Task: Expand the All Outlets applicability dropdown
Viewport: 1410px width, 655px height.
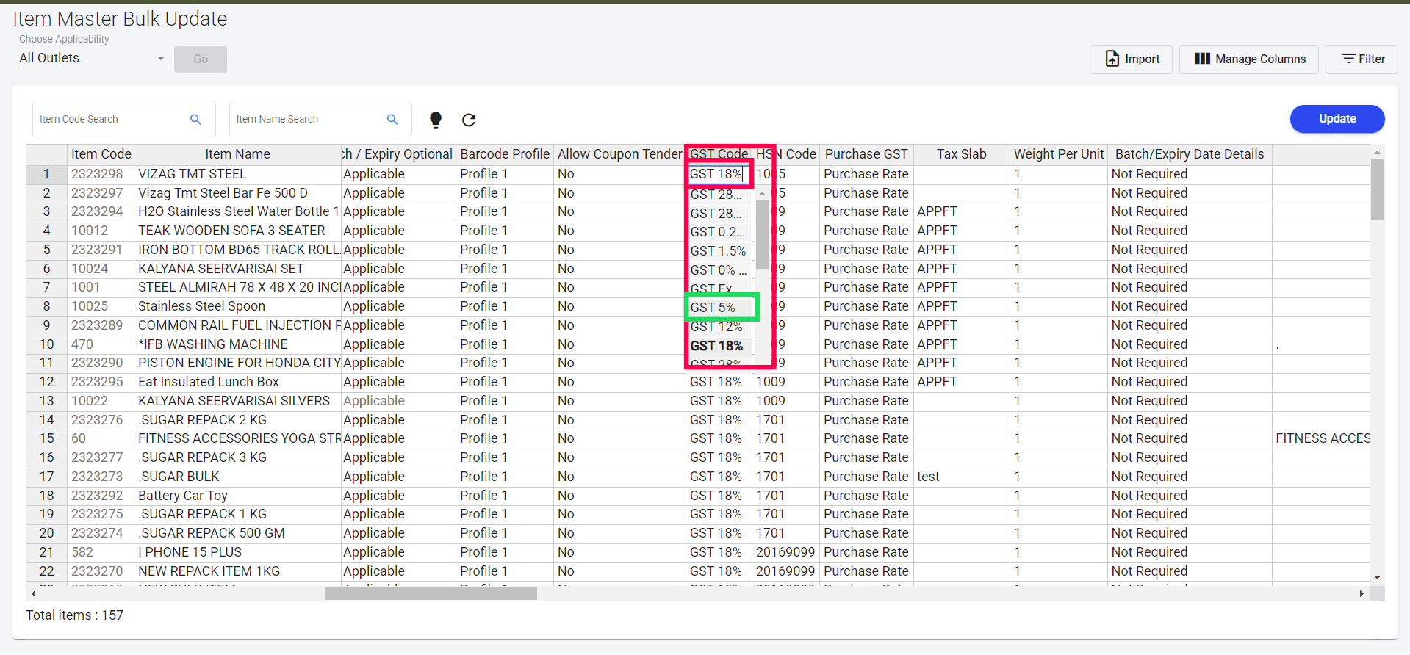Action: [93, 58]
